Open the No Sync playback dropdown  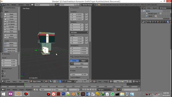[105, 90]
